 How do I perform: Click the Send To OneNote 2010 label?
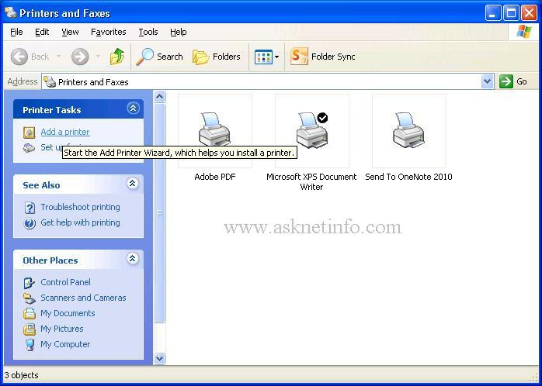coord(408,177)
